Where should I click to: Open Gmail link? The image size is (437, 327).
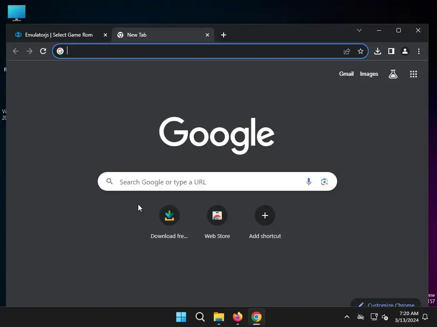coord(347,74)
